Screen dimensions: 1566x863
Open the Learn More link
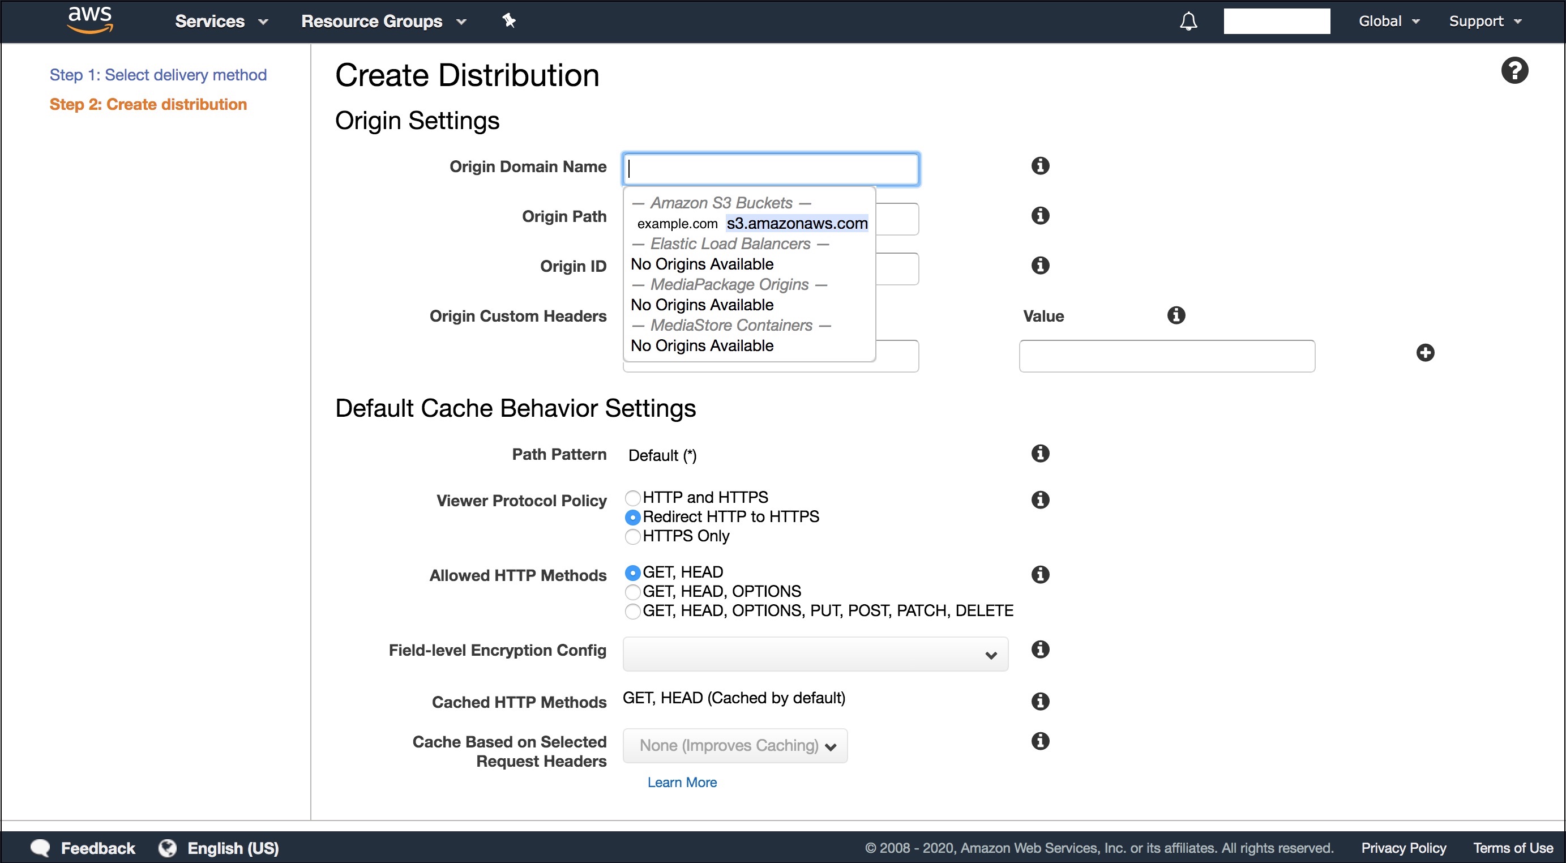click(x=682, y=782)
